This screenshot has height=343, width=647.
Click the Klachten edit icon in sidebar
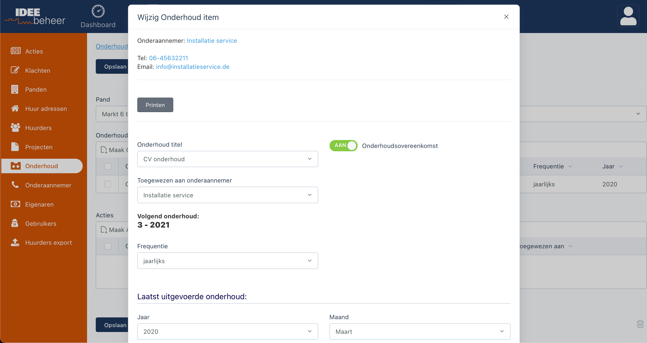15,70
